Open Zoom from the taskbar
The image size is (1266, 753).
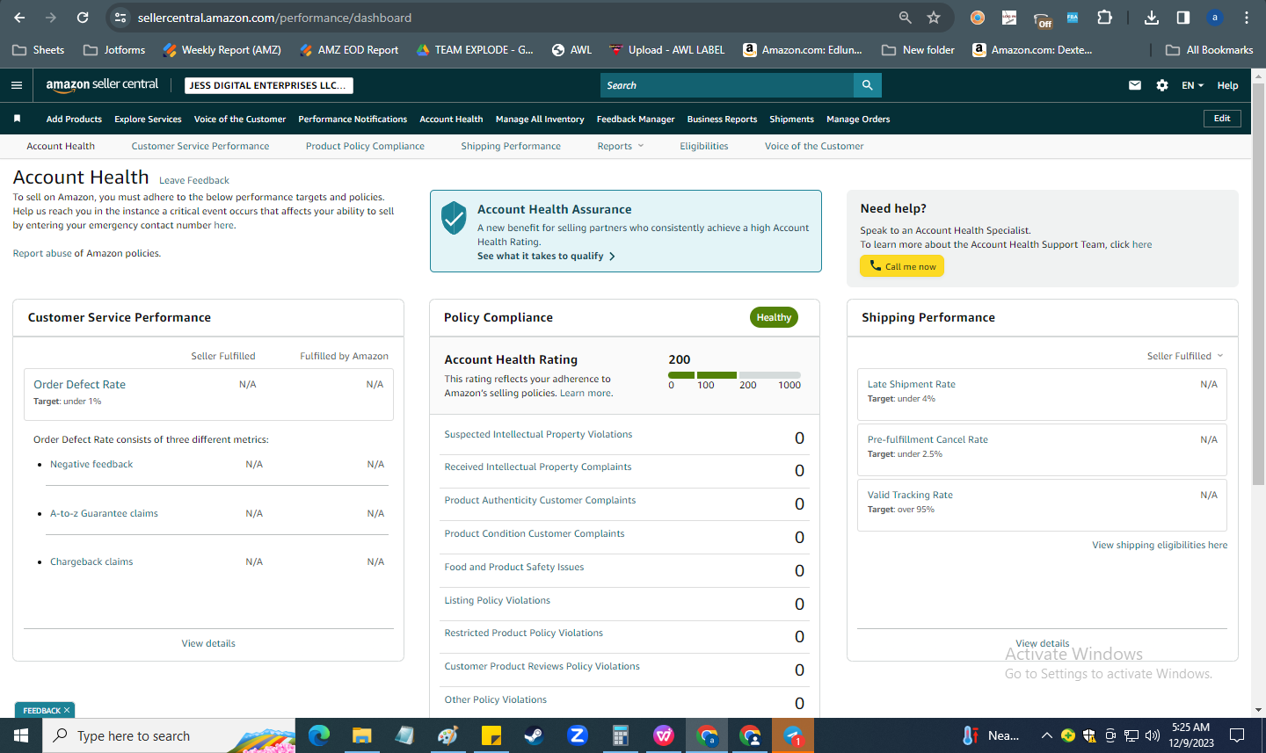point(577,735)
